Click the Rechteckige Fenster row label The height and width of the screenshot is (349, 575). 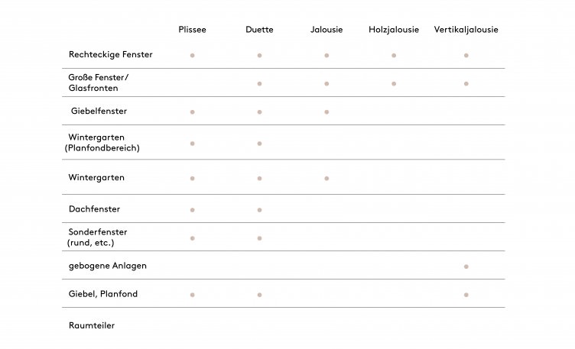coord(110,55)
